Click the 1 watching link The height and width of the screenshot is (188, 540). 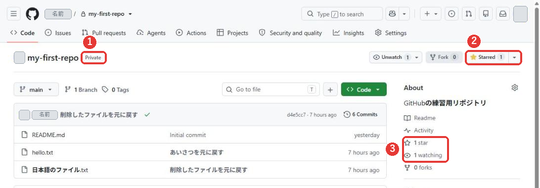pos(423,155)
